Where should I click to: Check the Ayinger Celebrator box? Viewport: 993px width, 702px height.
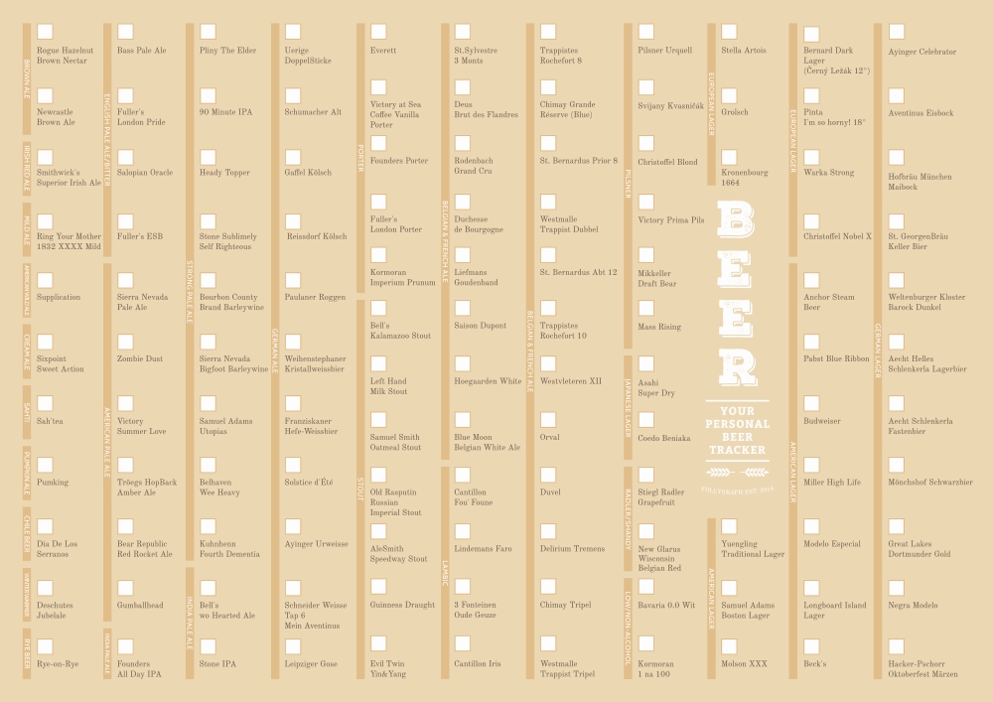pos(896,32)
